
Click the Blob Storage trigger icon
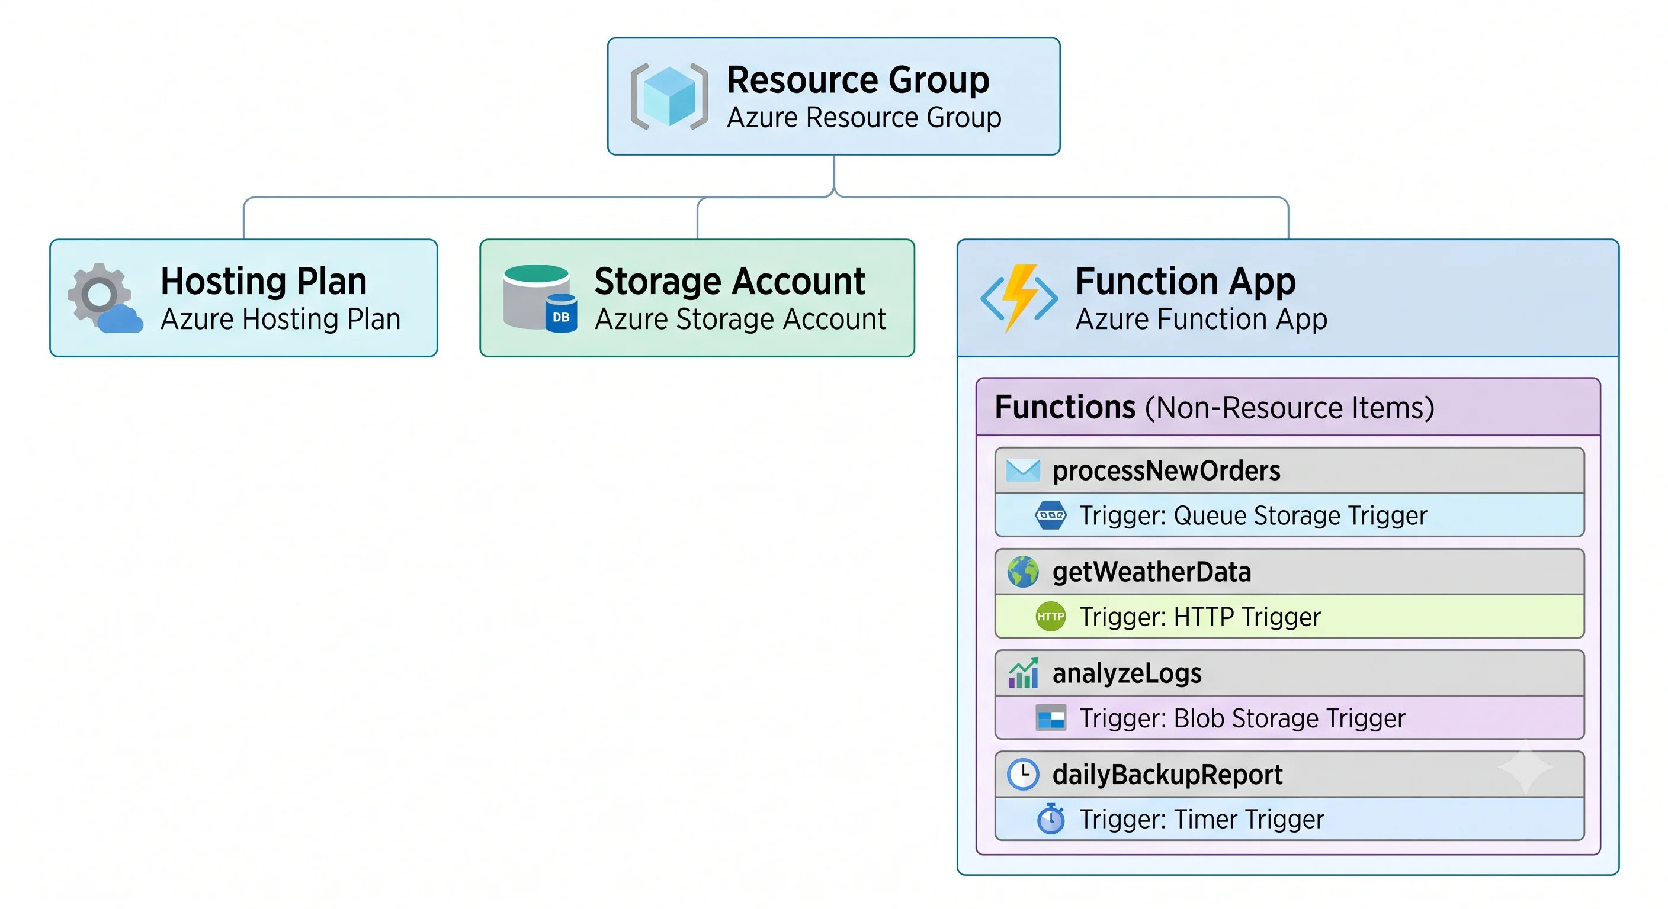pos(1050,717)
